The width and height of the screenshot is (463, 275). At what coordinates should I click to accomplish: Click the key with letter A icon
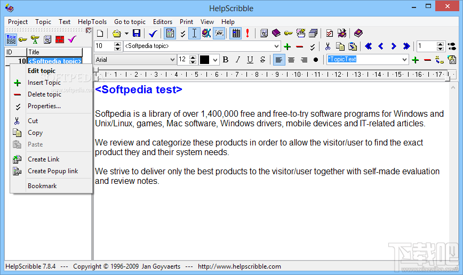pyautogui.click(x=35, y=39)
